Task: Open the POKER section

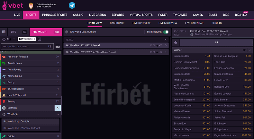Action: [163, 15]
